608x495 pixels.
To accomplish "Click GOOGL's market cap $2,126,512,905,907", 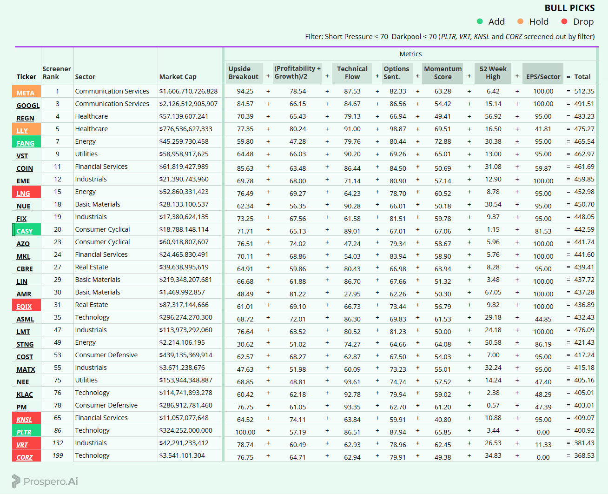I will 188,104.
